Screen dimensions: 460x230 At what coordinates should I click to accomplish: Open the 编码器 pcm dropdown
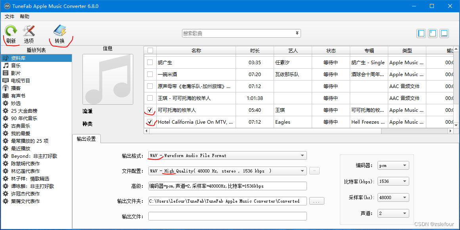[393, 165]
